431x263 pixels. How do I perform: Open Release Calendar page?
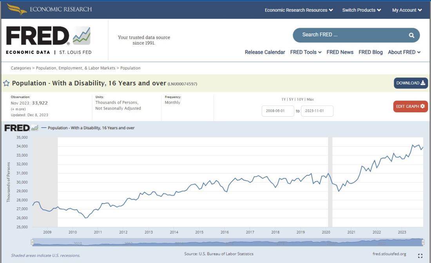point(265,52)
